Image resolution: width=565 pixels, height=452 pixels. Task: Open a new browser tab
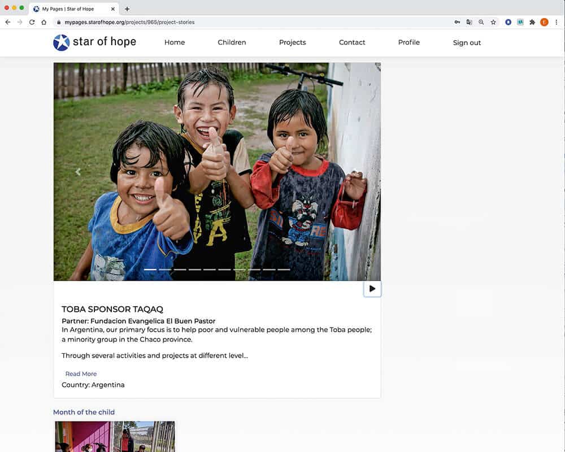tap(127, 9)
